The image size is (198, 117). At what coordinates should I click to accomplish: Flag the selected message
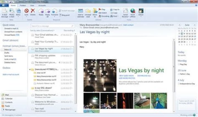point(102,9)
